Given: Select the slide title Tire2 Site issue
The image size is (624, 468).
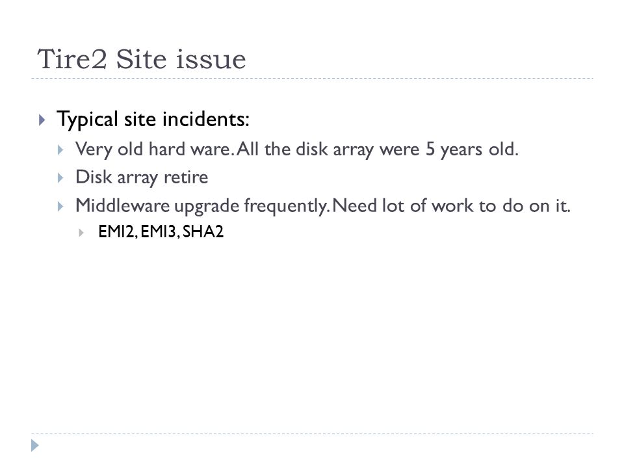Looking at the screenshot, I should [141, 59].
